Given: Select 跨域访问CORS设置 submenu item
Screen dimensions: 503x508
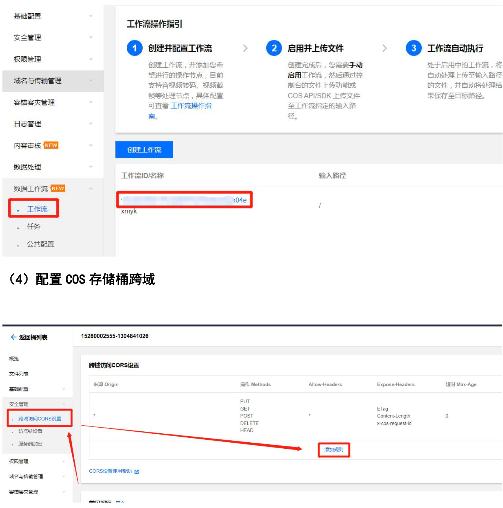Looking at the screenshot, I should (40, 419).
